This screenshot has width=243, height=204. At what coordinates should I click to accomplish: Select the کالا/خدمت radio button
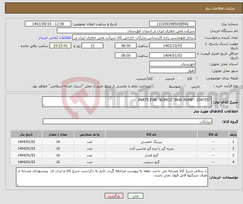(157, 78)
